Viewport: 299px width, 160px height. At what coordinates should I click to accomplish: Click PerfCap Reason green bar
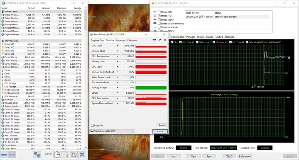(x=151, y=88)
